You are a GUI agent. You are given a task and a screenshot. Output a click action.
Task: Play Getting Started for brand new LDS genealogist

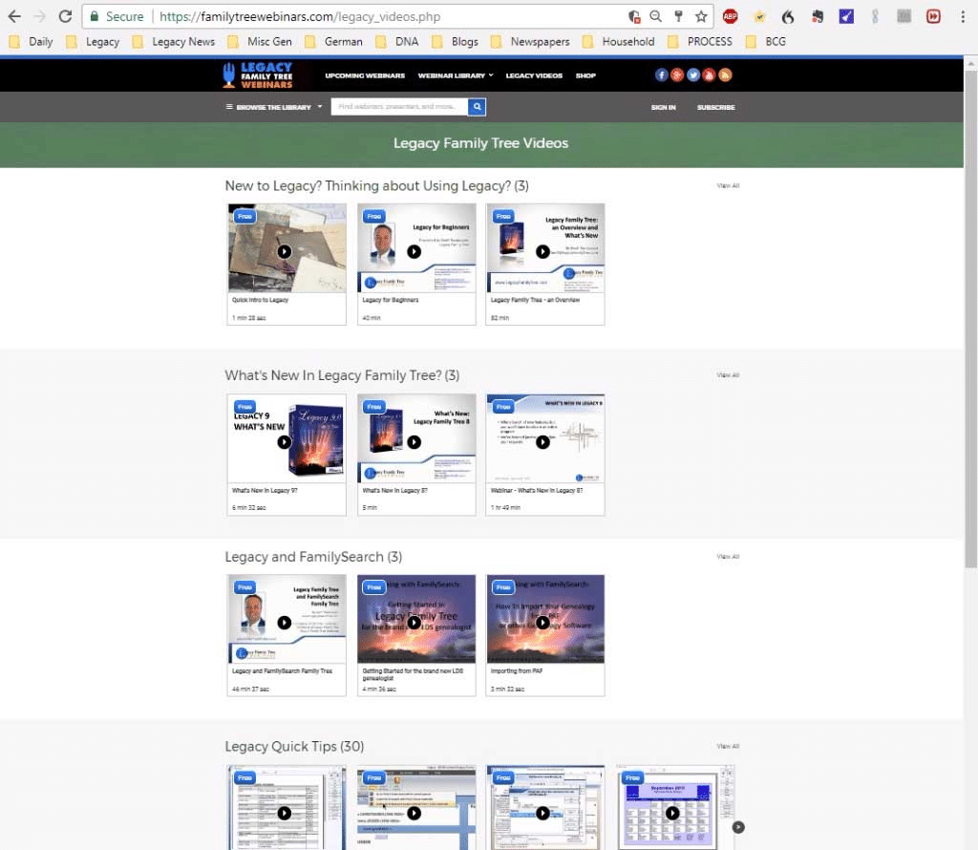pyautogui.click(x=415, y=623)
